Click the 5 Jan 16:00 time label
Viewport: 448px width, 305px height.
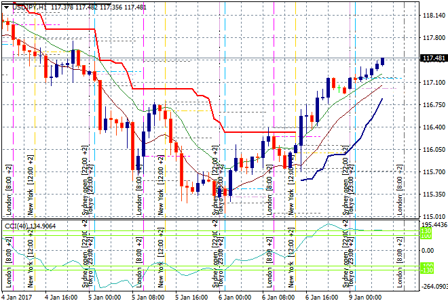(x=191, y=298)
